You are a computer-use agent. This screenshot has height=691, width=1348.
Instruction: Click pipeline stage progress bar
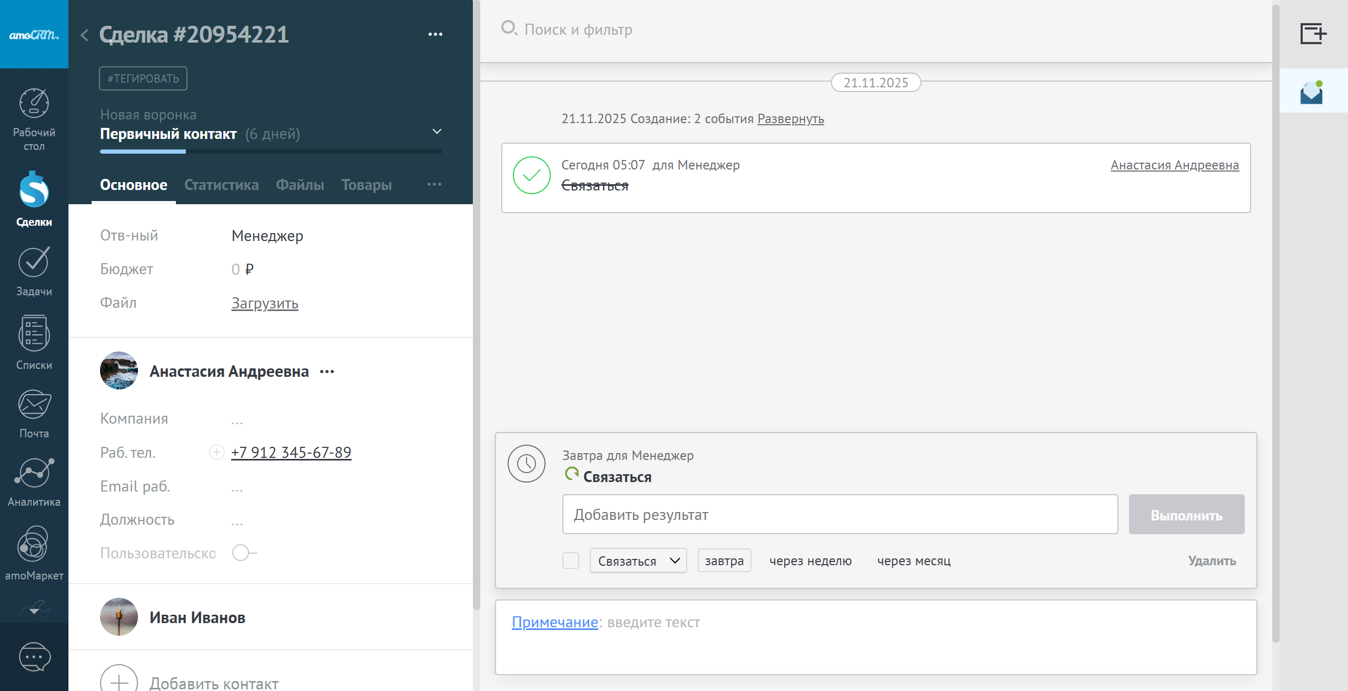[271, 152]
